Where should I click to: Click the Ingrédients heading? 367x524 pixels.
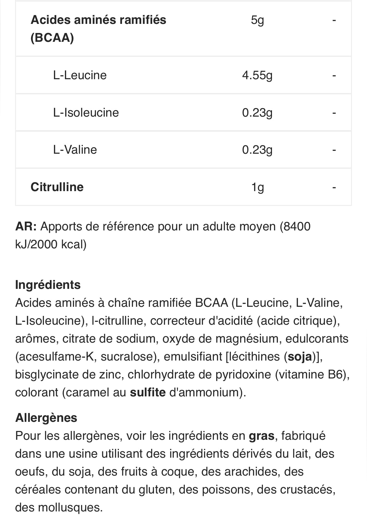pyautogui.click(x=48, y=285)
